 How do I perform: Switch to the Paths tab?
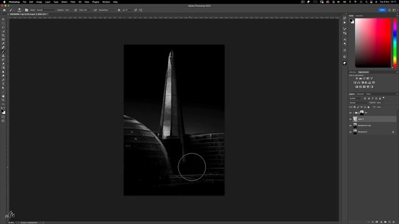tap(368, 94)
